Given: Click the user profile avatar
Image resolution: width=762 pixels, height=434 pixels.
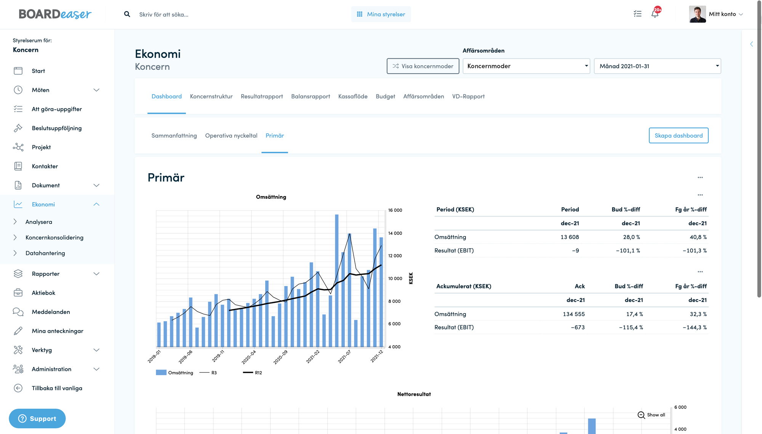Looking at the screenshot, I should (x=697, y=14).
